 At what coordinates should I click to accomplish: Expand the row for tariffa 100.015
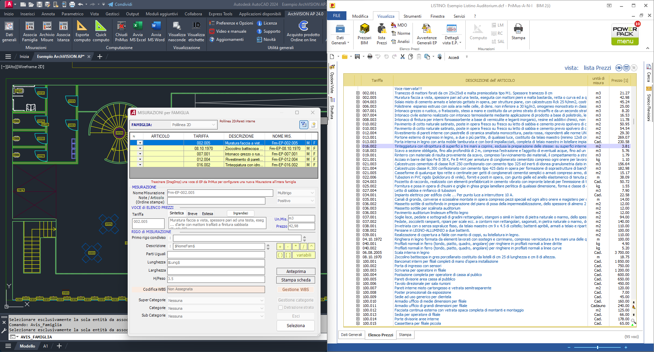pyautogui.click(x=358, y=323)
